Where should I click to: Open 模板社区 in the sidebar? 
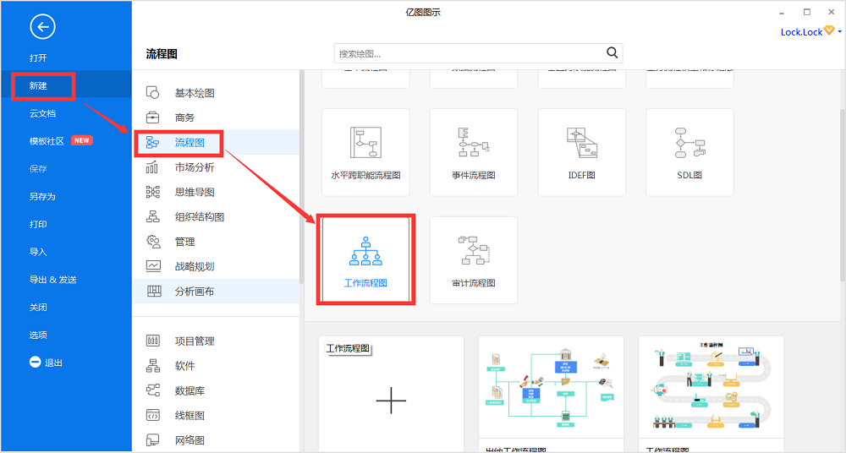pos(47,141)
